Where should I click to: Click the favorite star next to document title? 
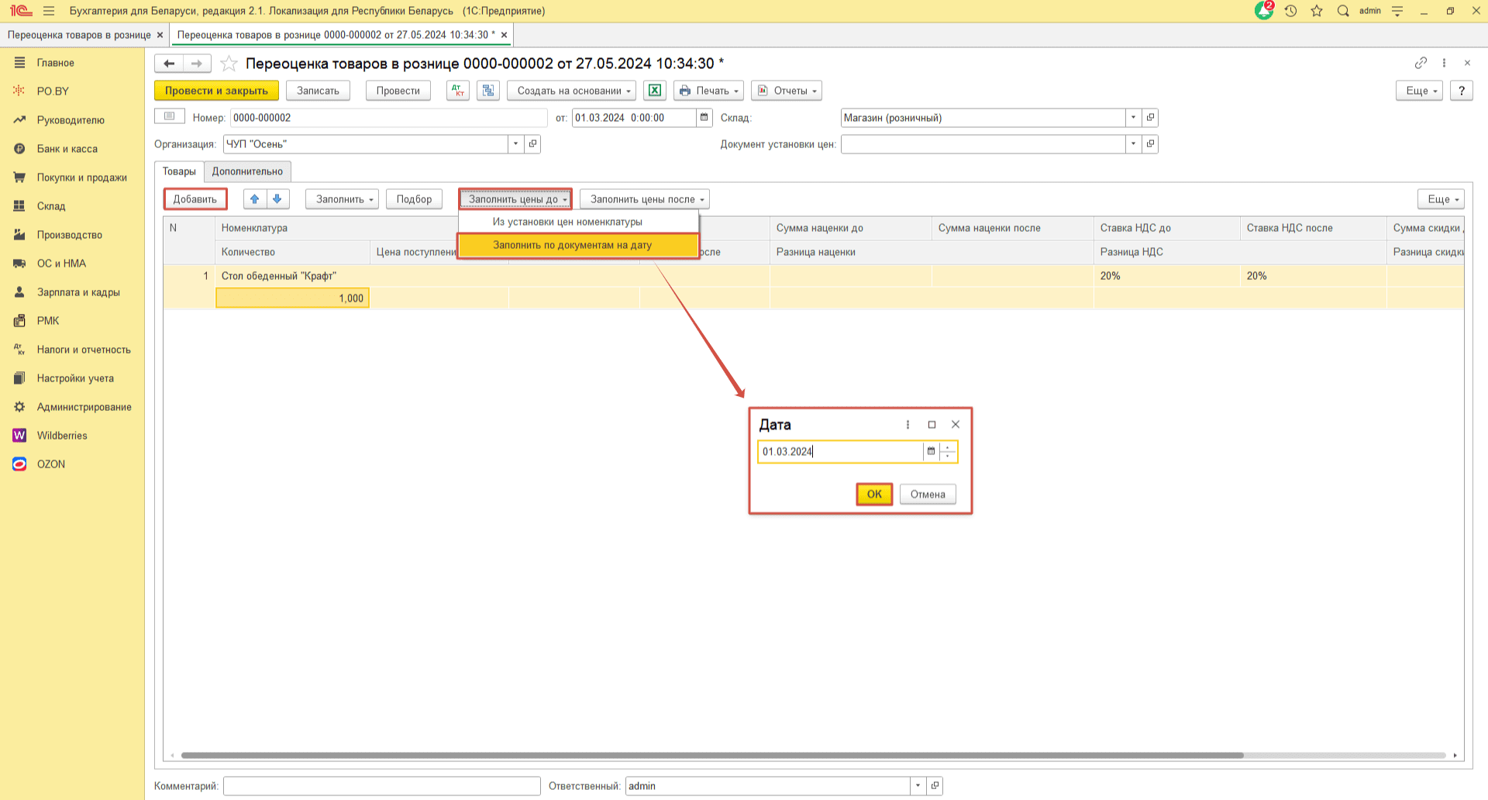[229, 64]
